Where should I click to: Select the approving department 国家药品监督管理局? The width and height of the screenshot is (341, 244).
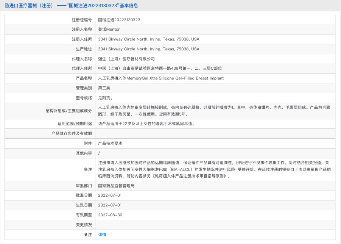click(x=116, y=186)
